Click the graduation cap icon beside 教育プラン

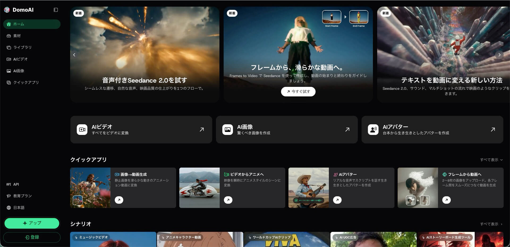pos(9,196)
